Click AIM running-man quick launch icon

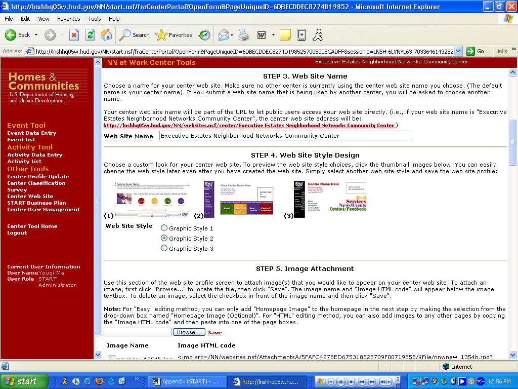[x=64, y=381]
